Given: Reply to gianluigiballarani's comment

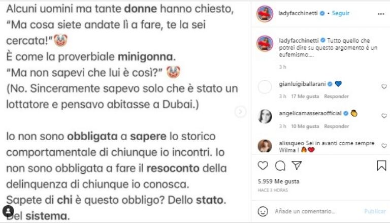Looking at the screenshot, I should pyautogui.click(x=336, y=97).
